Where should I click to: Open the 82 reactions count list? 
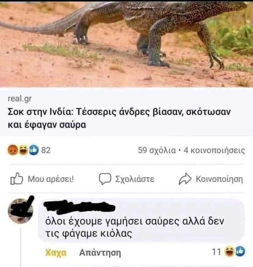pos(46,150)
